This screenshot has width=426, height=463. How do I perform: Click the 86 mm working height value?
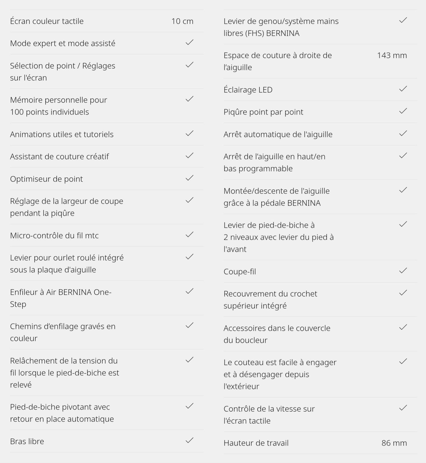[x=394, y=443]
